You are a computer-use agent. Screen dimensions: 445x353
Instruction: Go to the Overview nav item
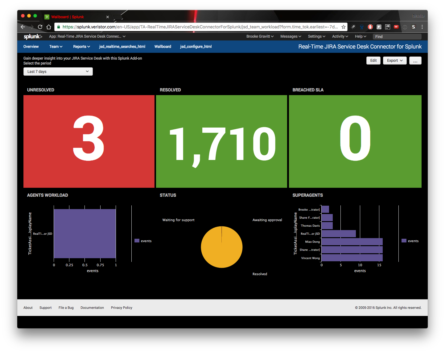pos(31,47)
